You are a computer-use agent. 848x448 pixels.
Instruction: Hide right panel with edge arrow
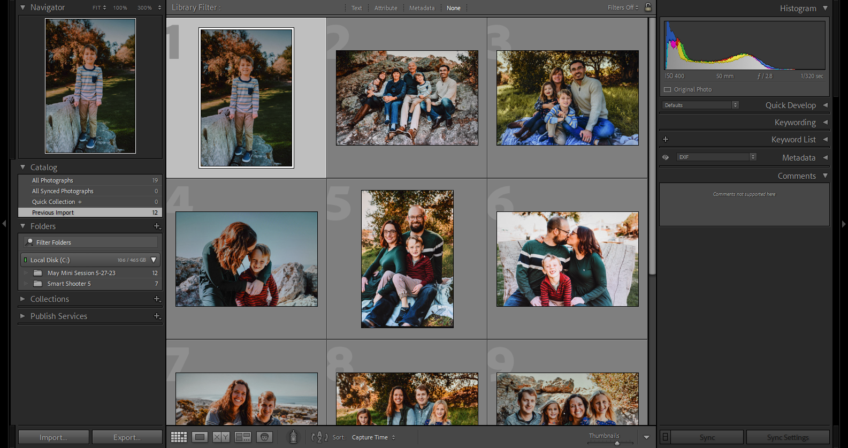pos(844,224)
